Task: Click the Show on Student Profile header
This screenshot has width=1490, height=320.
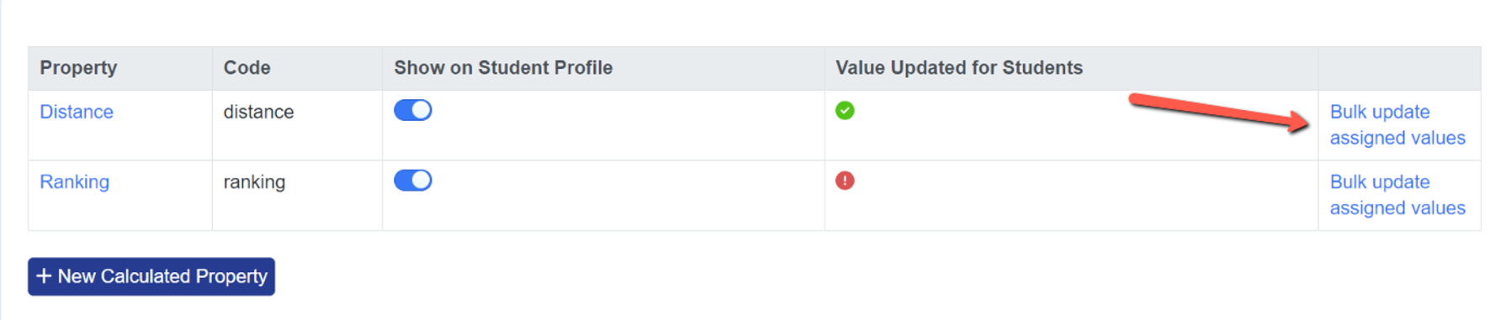Action: tap(503, 68)
